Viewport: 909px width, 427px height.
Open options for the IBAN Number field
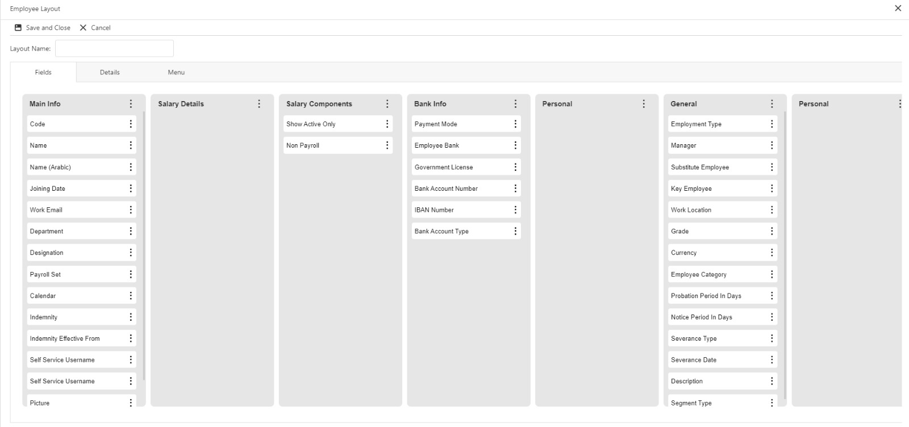pos(515,210)
